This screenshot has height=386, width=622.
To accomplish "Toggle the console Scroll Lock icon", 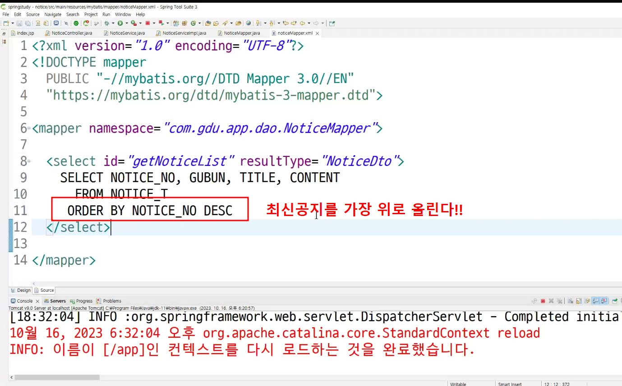I will [579, 301].
